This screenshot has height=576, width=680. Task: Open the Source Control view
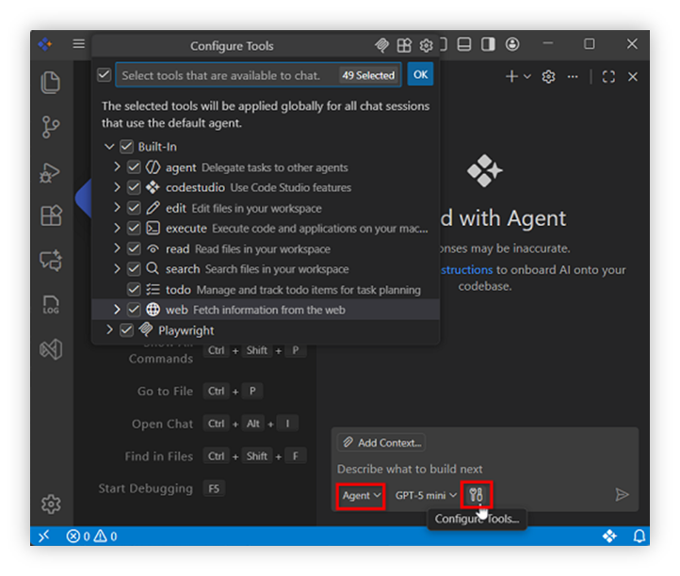(51, 127)
